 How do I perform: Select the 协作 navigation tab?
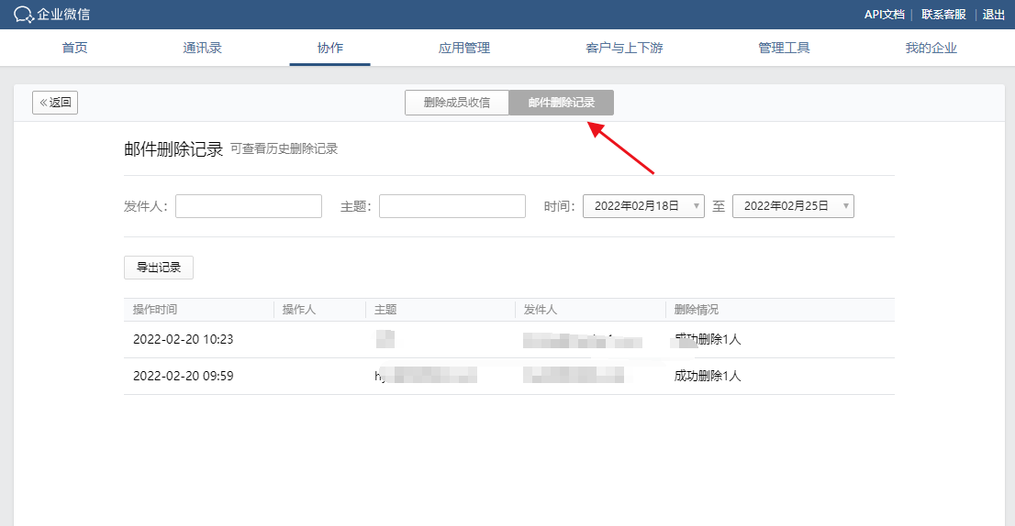coord(329,48)
